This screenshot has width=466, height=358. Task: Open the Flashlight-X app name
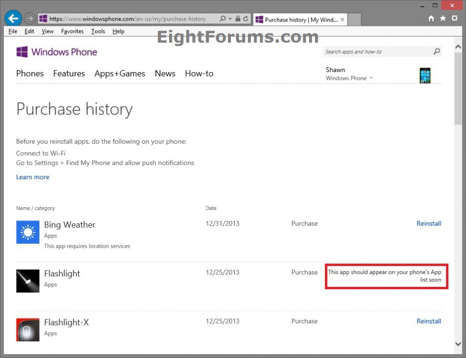point(66,322)
